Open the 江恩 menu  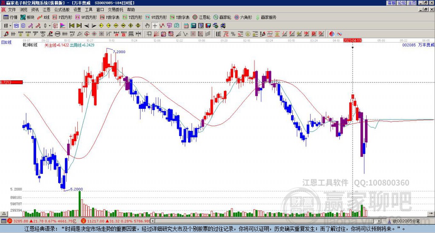click(x=46, y=10)
